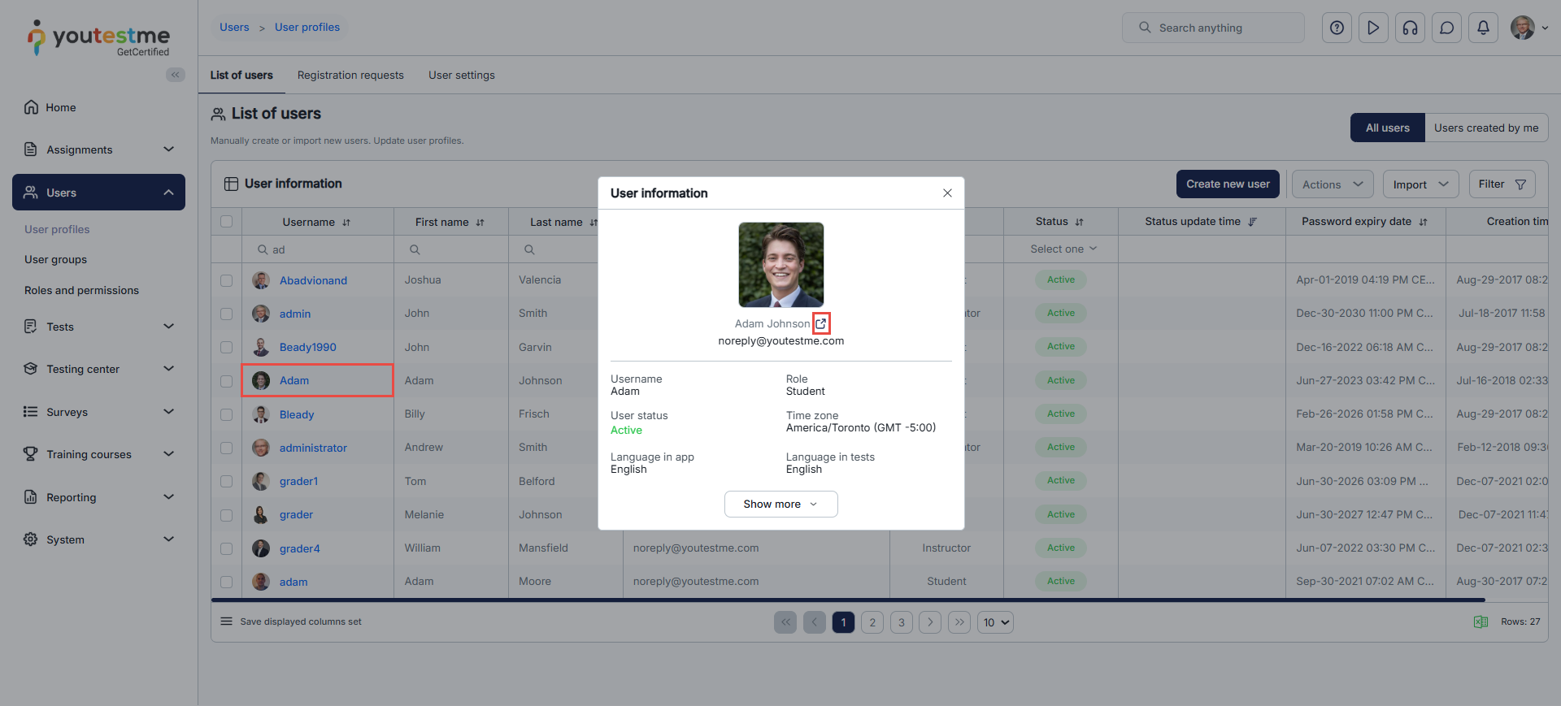The width and height of the screenshot is (1561, 706).
Task: Click the Create new user button
Action: click(1228, 184)
